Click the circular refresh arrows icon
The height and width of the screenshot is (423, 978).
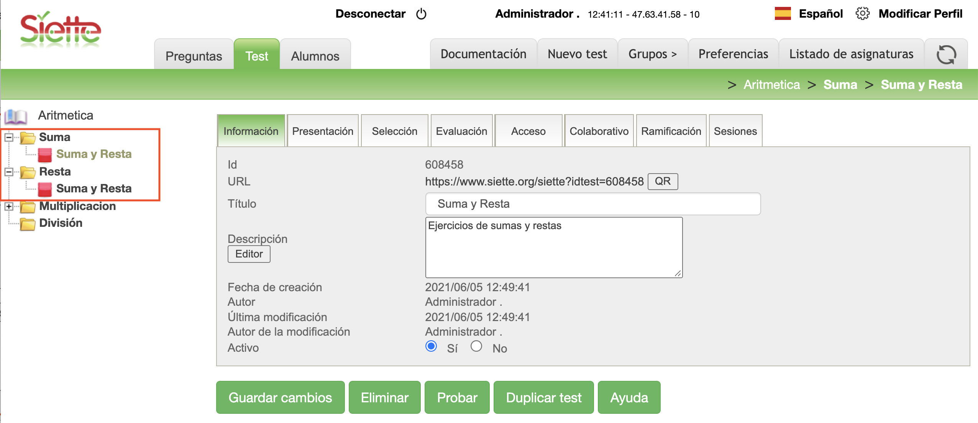pos(946,54)
